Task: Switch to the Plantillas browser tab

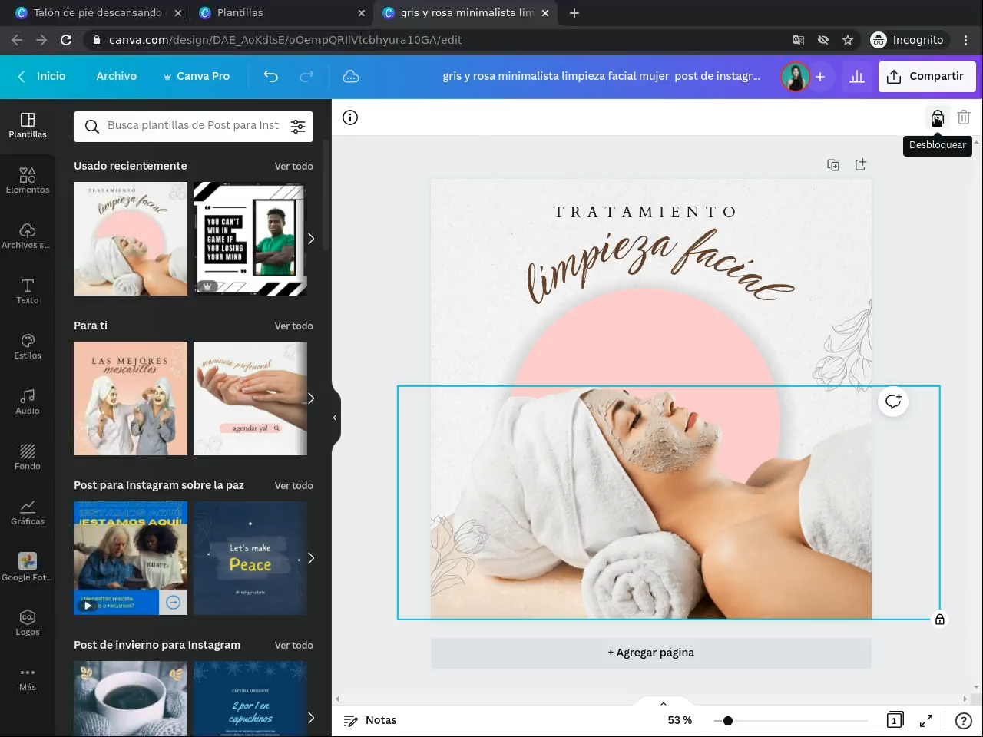Action: click(x=281, y=13)
